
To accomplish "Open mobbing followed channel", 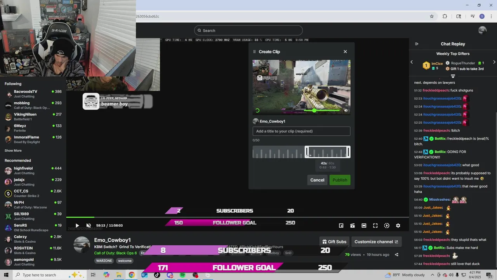I will pyautogui.click(x=33, y=105).
